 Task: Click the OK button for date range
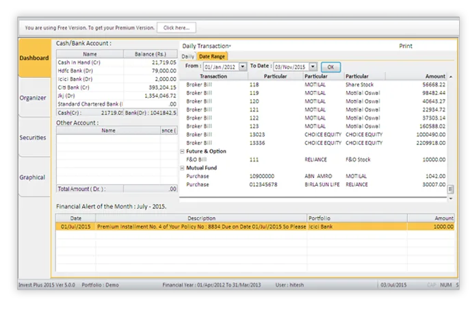[x=330, y=67]
